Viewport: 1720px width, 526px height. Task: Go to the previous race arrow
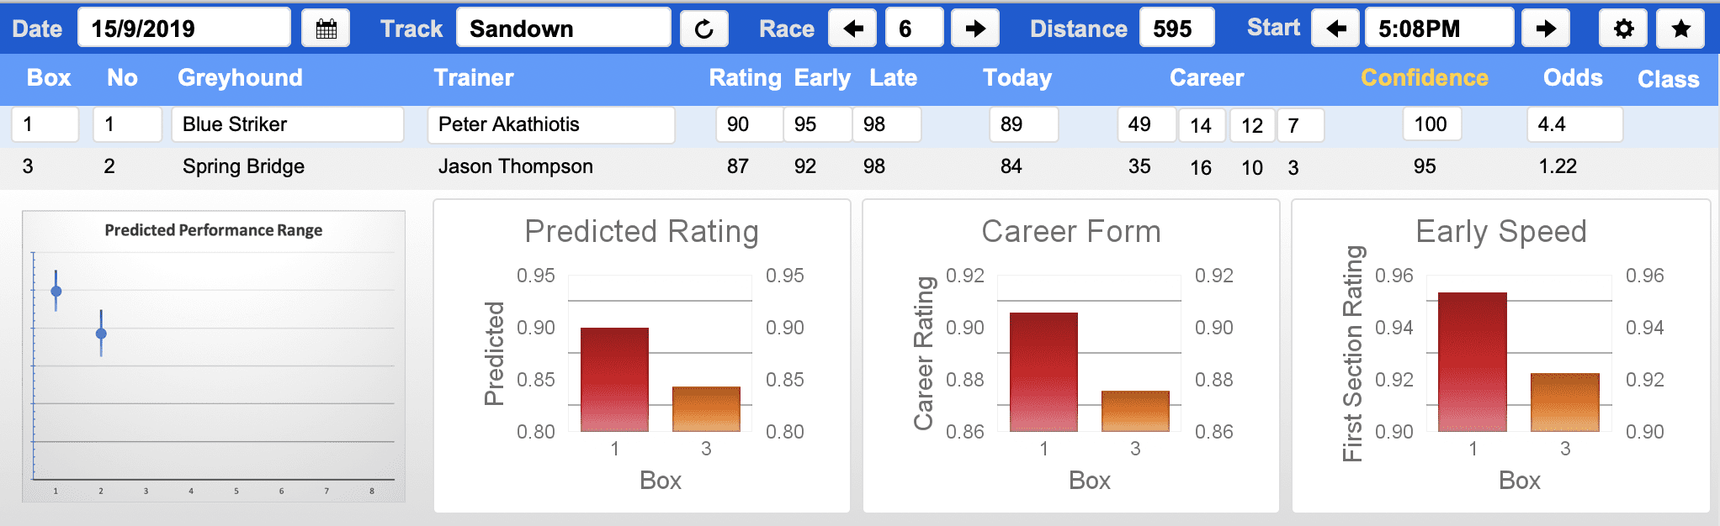852,29
